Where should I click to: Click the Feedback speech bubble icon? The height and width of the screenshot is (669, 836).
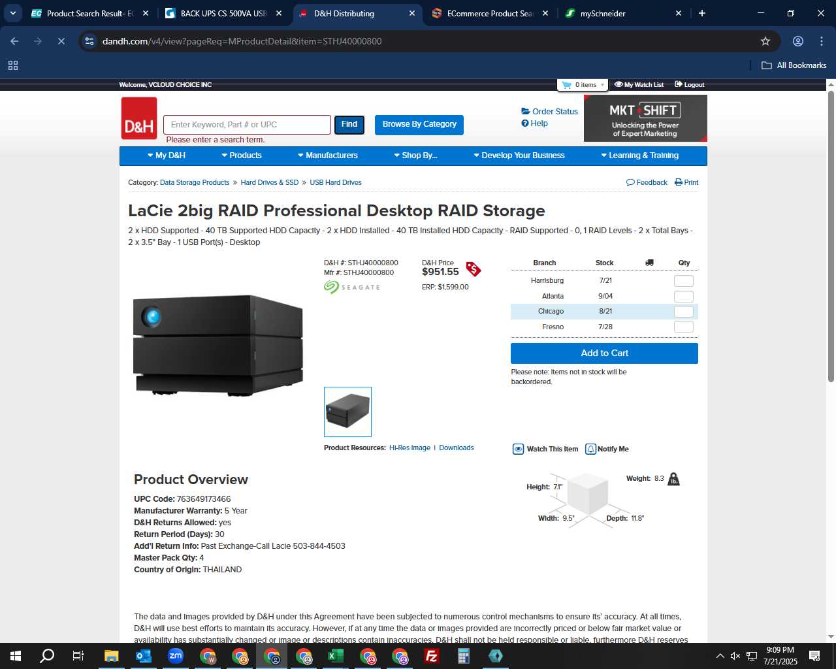pyautogui.click(x=630, y=182)
